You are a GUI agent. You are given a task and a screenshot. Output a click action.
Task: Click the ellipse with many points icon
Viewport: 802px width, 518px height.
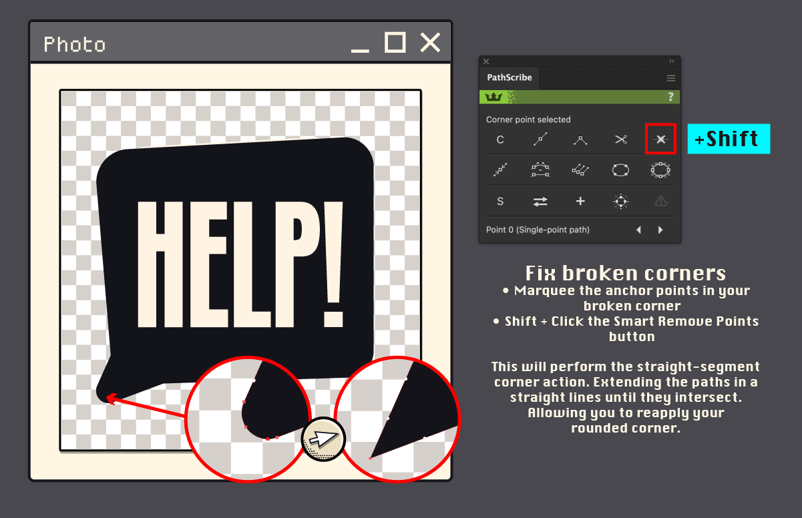[660, 170]
